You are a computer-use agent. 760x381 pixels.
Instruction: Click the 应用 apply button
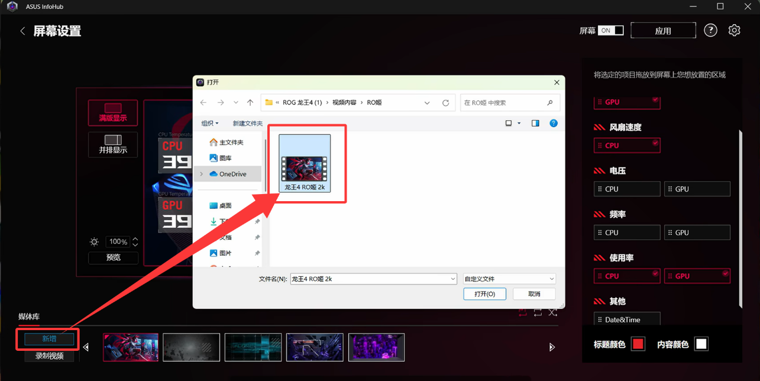(x=663, y=31)
